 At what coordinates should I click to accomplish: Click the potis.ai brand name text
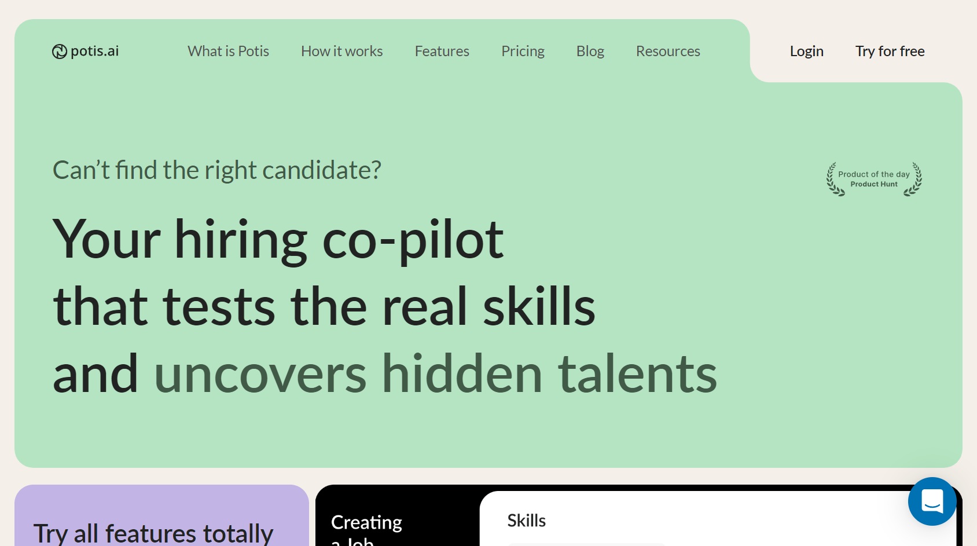tap(94, 51)
